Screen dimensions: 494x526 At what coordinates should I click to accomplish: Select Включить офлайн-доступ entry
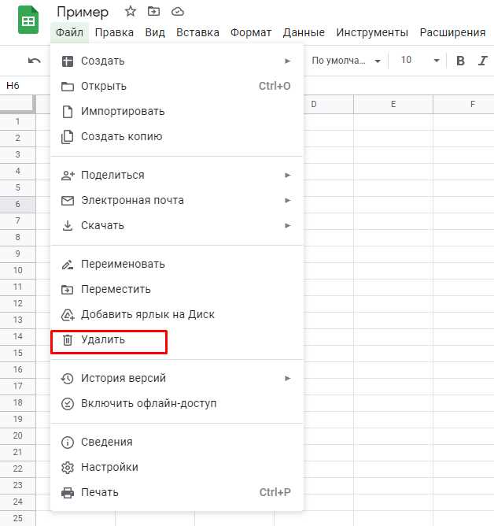[177, 404]
